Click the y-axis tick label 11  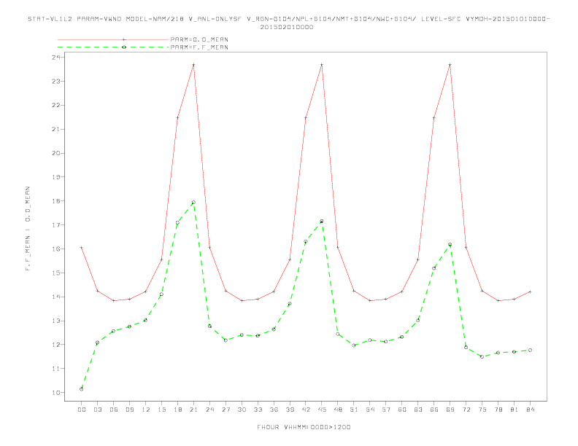[55, 368]
